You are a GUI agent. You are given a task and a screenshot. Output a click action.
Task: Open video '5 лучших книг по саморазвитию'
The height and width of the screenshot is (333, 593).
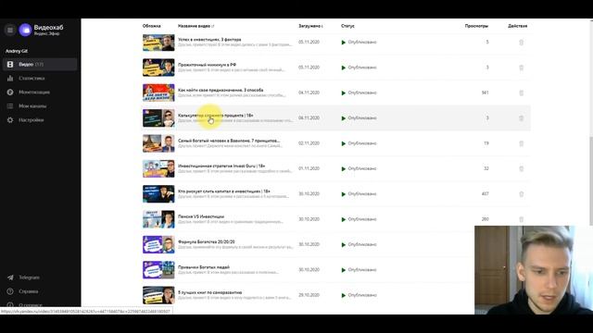pos(210,292)
